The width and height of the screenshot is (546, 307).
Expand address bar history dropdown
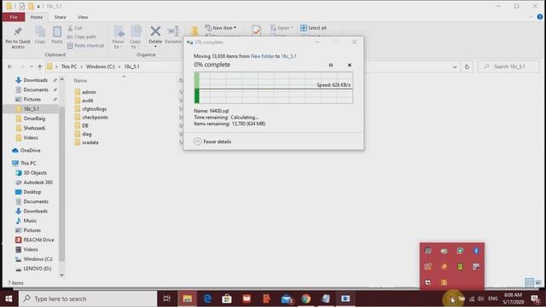click(x=455, y=67)
